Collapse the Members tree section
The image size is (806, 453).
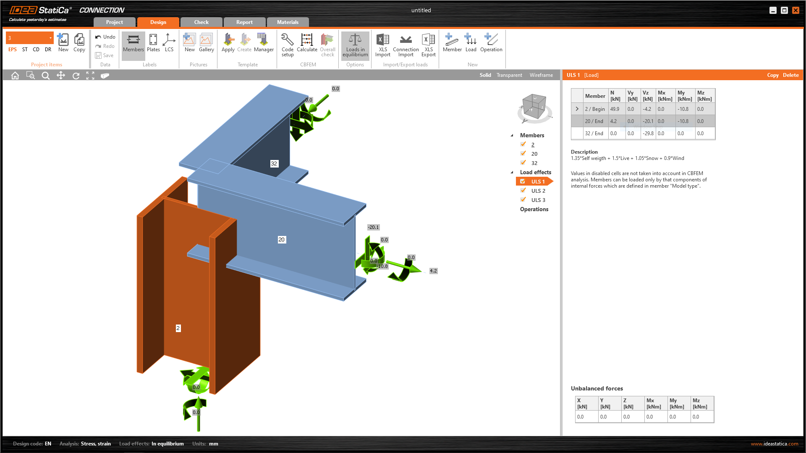512,135
